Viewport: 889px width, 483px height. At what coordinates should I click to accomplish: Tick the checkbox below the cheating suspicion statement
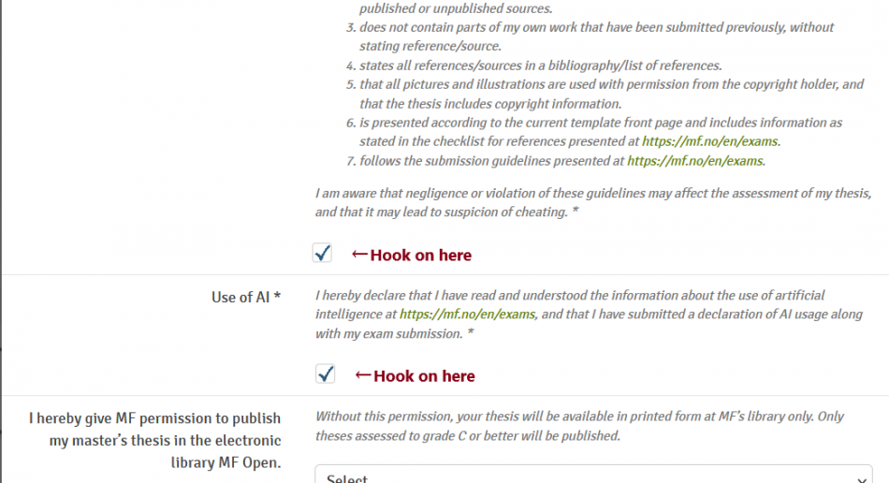coord(323,254)
